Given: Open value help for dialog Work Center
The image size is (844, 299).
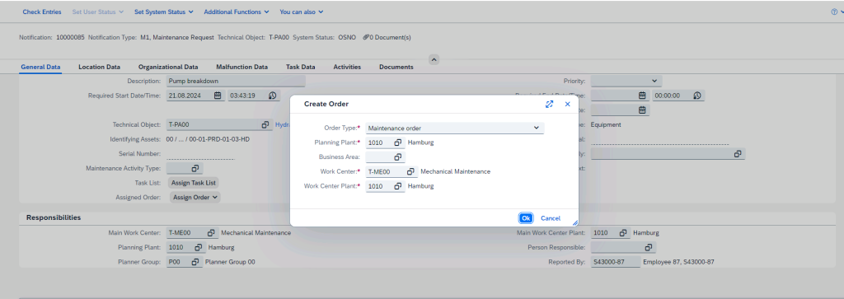Looking at the screenshot, I should 410,171.
